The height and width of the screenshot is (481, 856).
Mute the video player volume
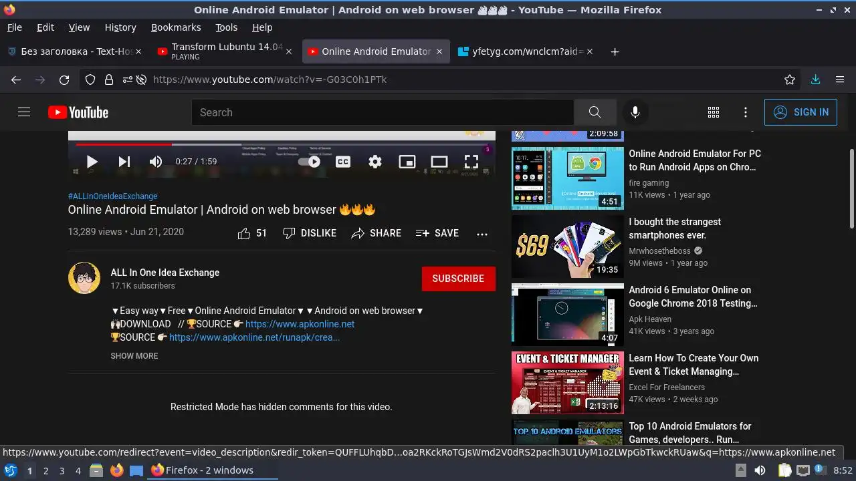(156, 162)
